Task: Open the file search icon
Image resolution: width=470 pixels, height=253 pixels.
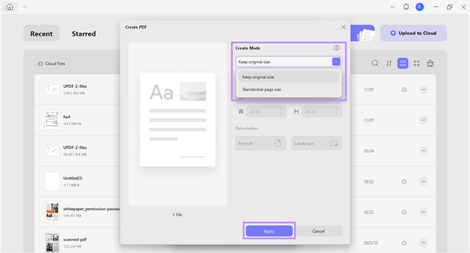Action: (x=375, y=63)
